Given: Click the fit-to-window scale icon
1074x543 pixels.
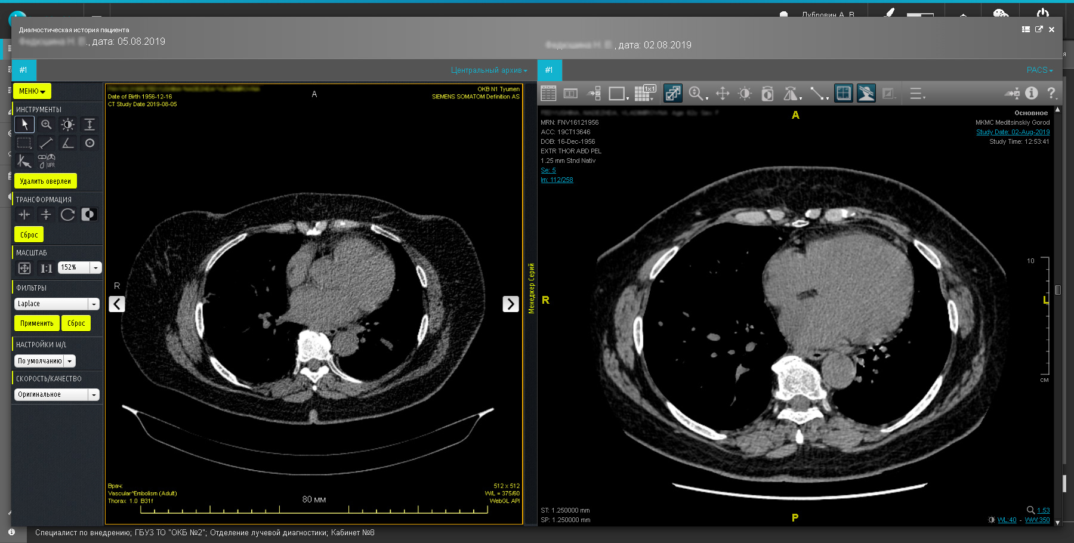Looking at the screenshot, I should [x=24, y=268].
